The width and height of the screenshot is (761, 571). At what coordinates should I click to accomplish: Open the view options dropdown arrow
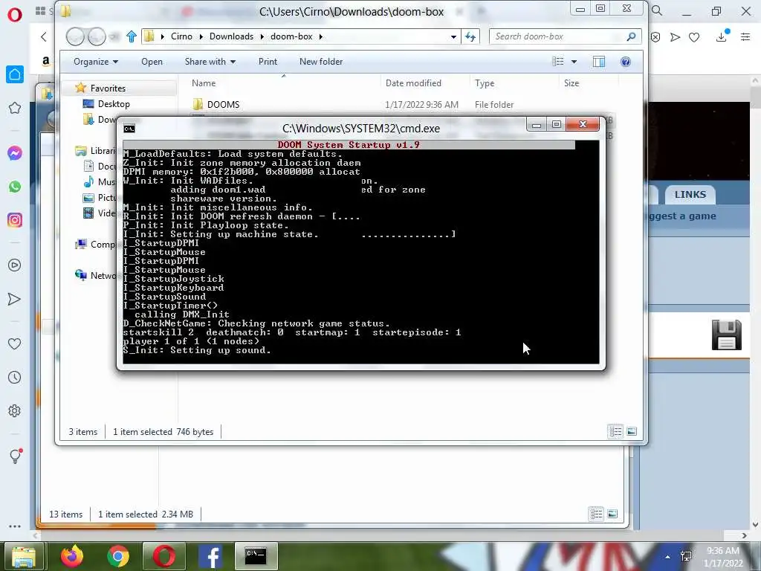pos(574,62)
